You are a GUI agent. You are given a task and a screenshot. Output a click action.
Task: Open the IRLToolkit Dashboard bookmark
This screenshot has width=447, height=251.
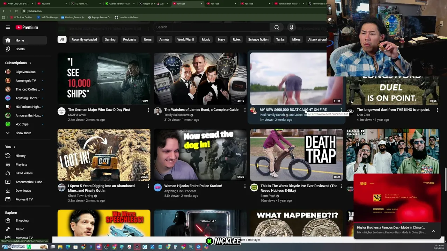(22, 17)
